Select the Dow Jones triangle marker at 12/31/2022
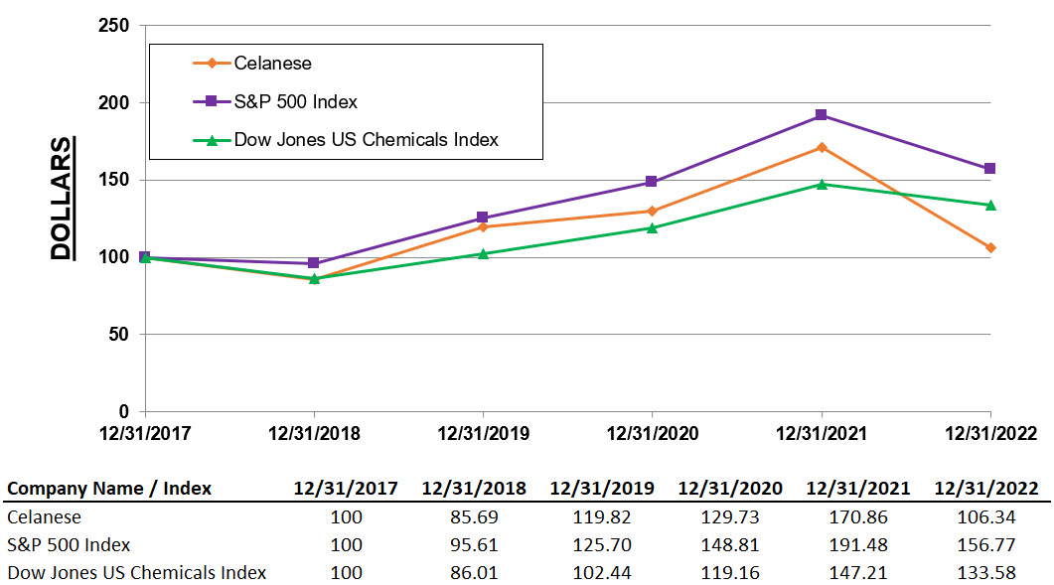This screenshot has height=585, width=1054. coord(989,205)
